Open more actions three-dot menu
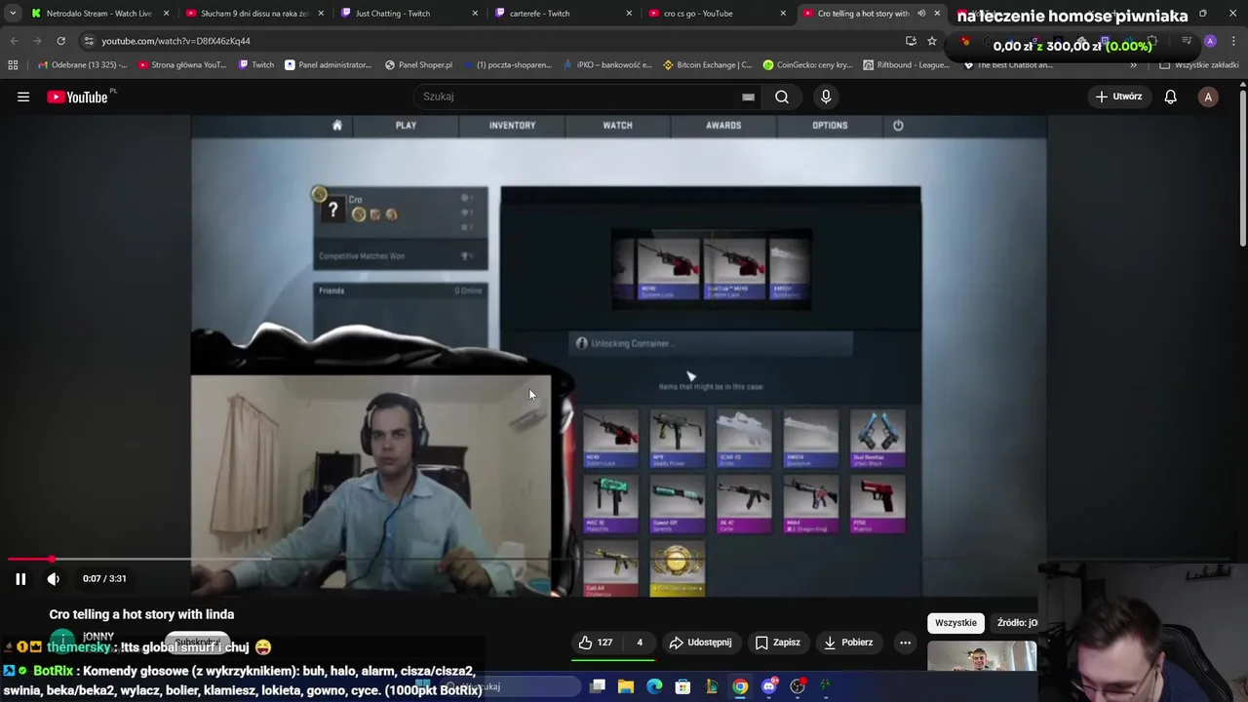 [905, 642]
